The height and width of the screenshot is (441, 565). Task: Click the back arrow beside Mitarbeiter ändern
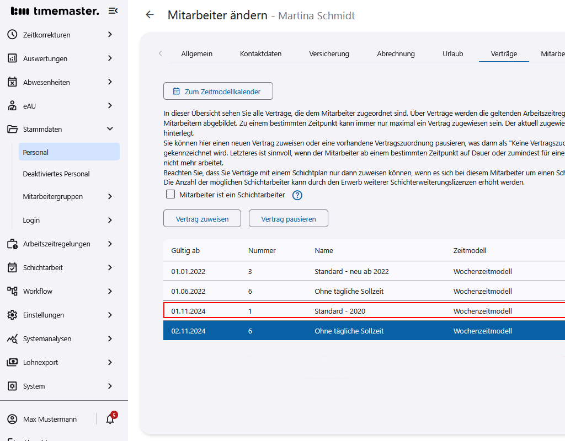tap(150, 15)
